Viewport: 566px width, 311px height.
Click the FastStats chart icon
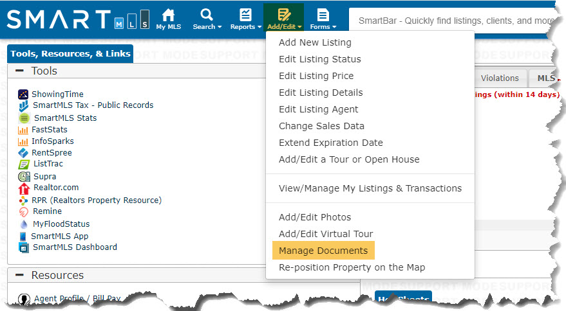point(23,130)
